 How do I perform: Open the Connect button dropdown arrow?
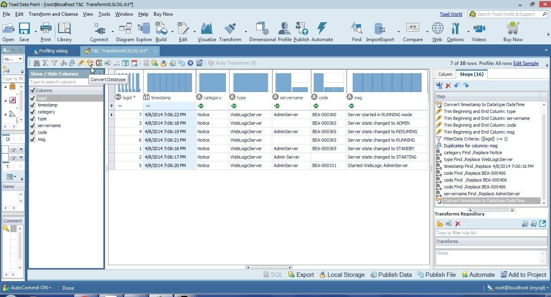pyautogui.click(x=113, y=31)
